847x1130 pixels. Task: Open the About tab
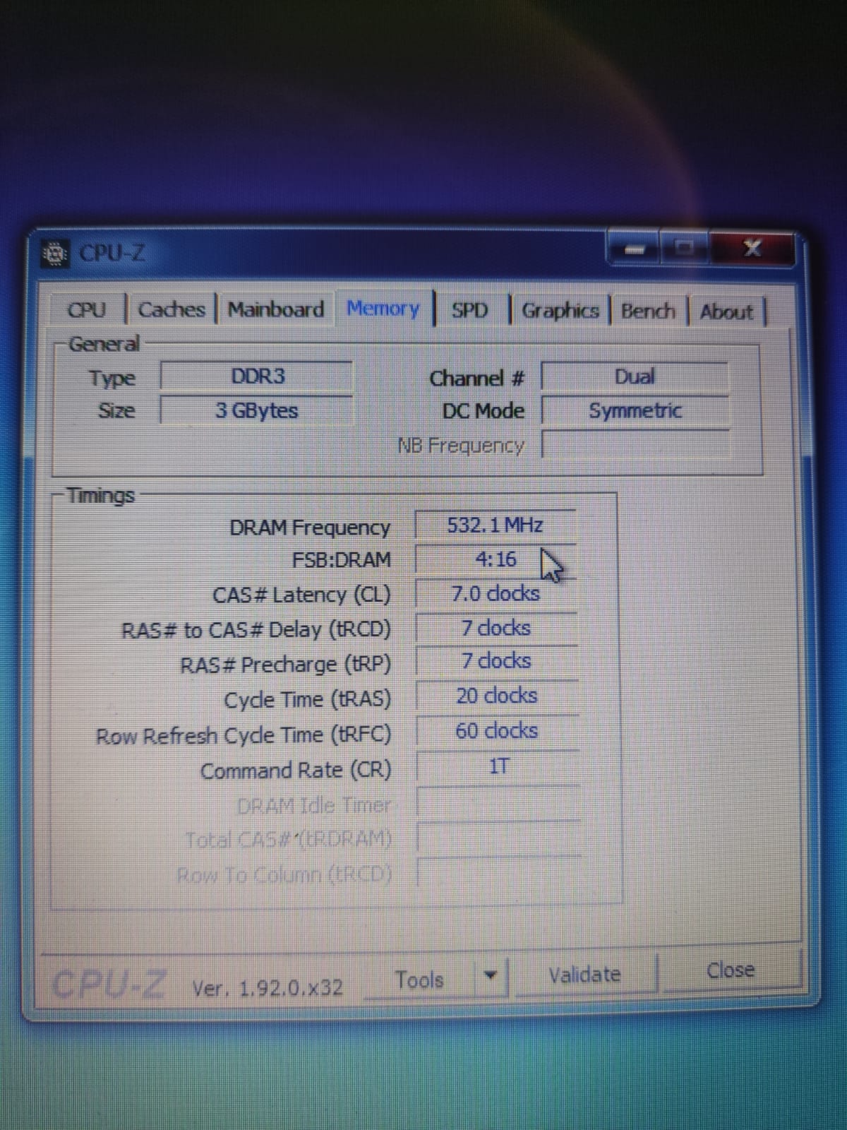pyautogui.click(x=727, y=311)
